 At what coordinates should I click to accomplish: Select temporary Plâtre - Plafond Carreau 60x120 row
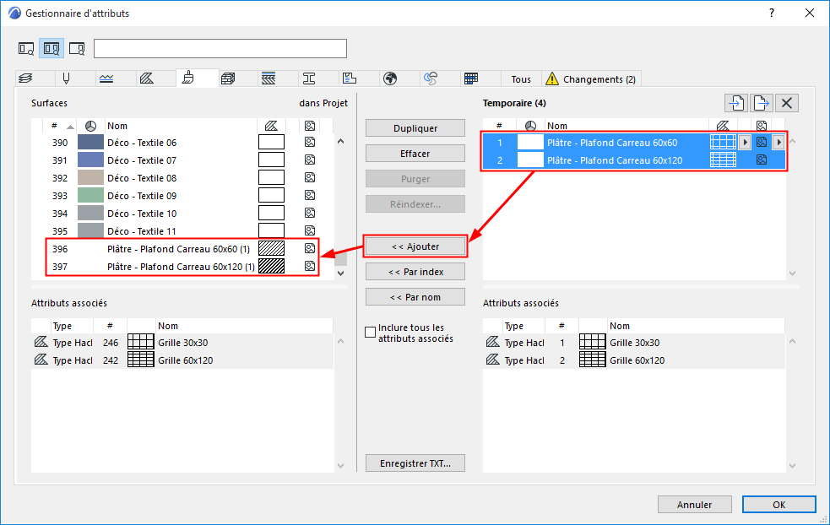(634, 160)
